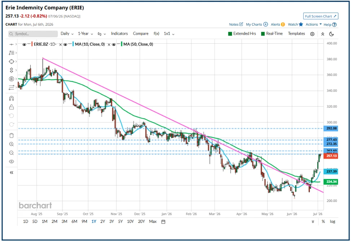Viewport: 351px width, 242px height.
Task: Select the crosshair cursor tool
Action: point(12,44)
